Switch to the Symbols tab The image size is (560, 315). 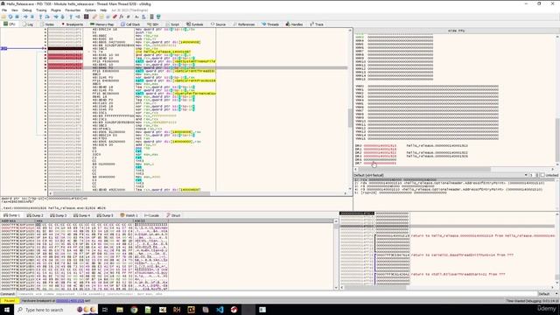tap(195, 24)
